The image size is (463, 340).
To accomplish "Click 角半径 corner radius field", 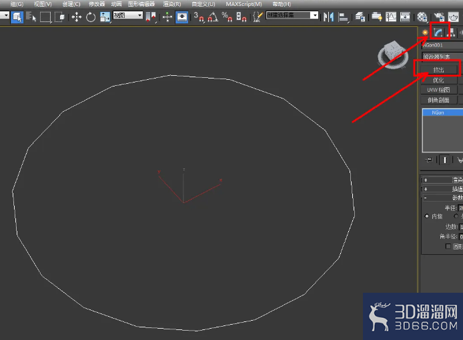I will [x=461, y=237].
